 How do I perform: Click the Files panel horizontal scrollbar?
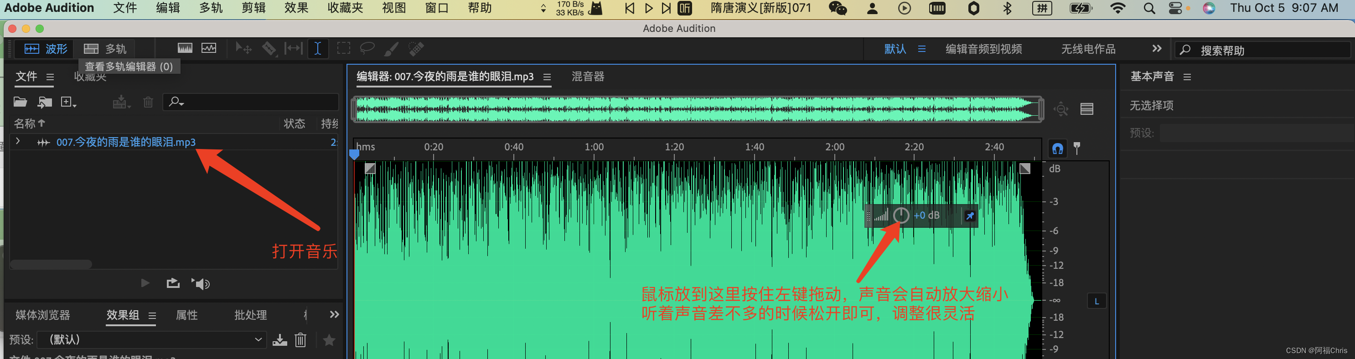click(x=51, y=264)
